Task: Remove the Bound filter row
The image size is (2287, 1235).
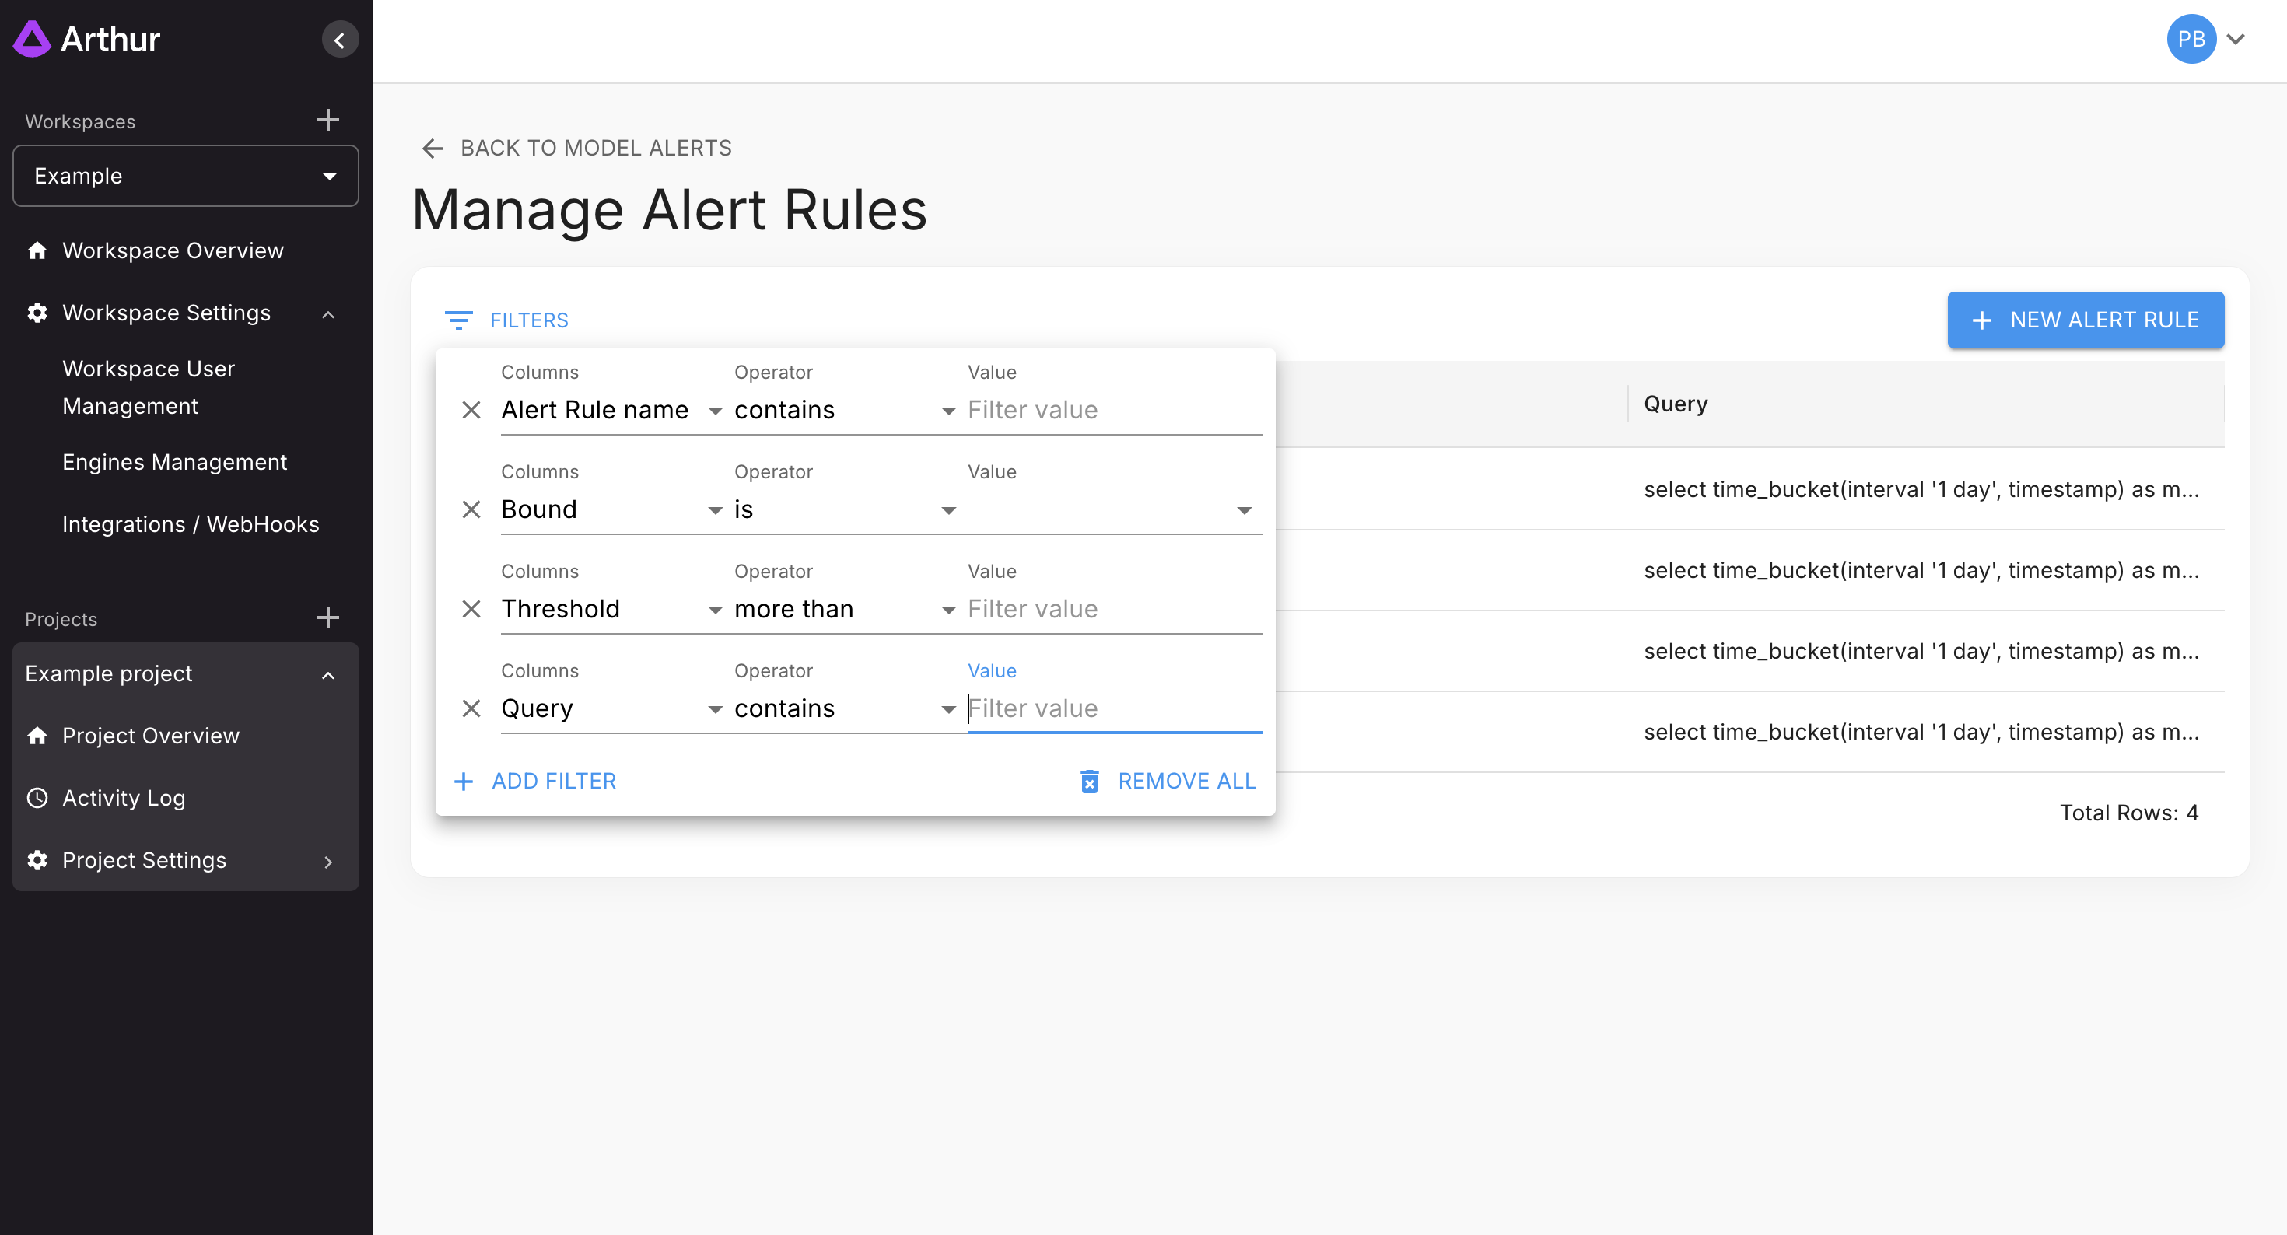Action: click(471, 509)
